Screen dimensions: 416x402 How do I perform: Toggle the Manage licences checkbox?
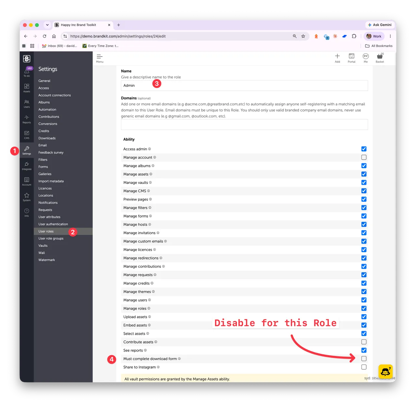(x=364, y=249)
